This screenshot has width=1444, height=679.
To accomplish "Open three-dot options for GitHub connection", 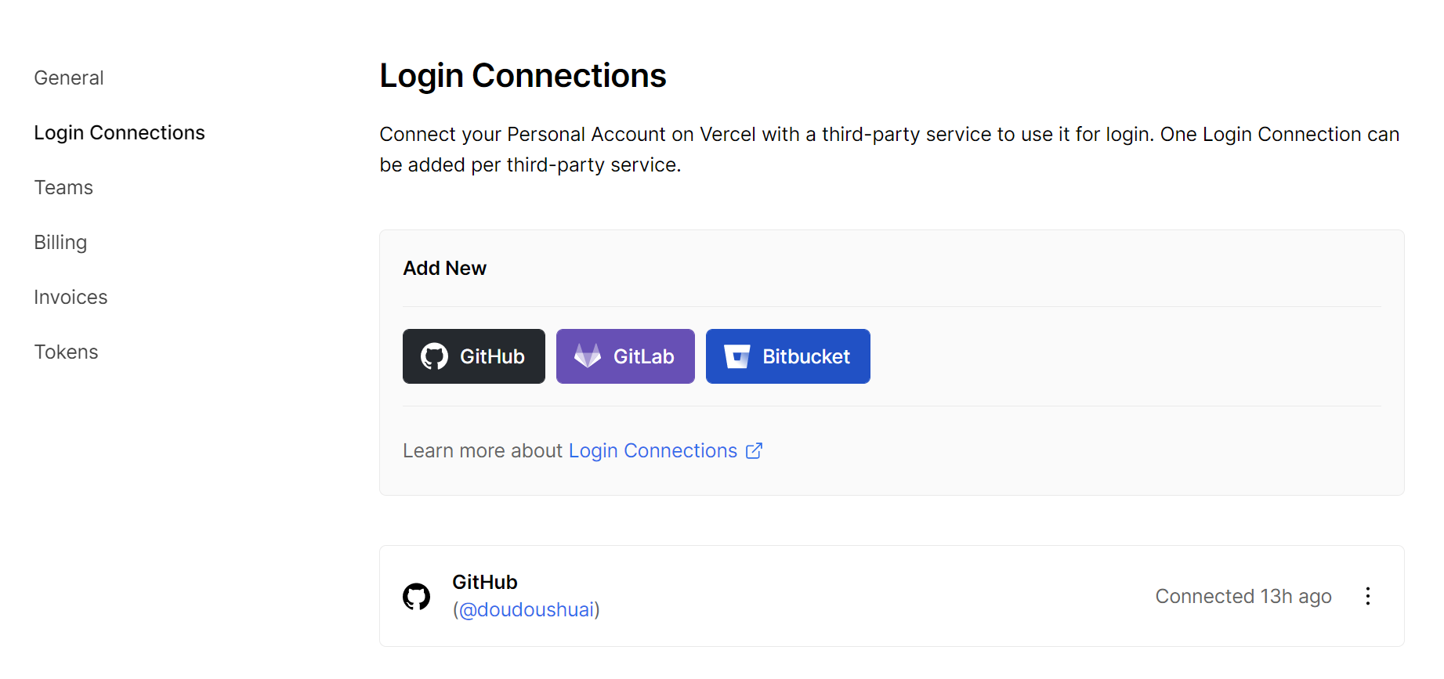I will (x=1367, y=597).
